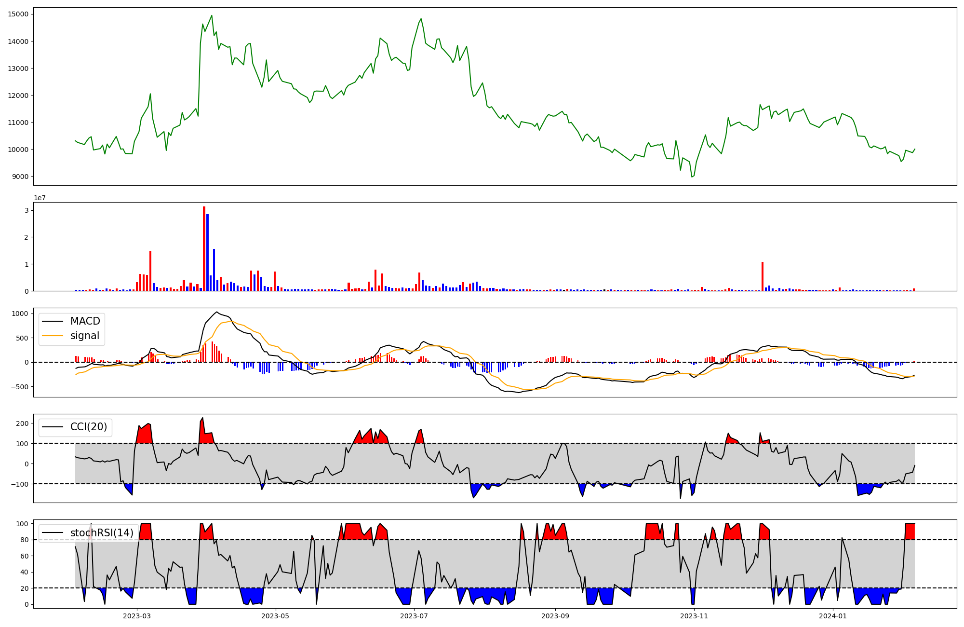Click the tallest blue volume bar
The height and width of the screenshot is (627, 964).
(x=208, y=252)
